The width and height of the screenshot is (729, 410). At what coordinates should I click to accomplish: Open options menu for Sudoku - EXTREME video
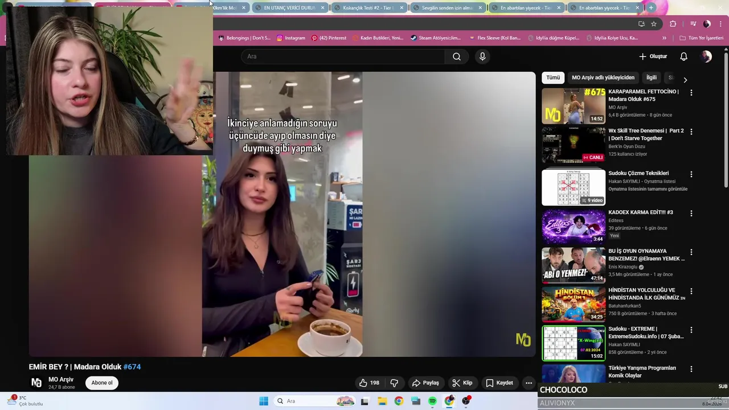(x=691, y=330)
